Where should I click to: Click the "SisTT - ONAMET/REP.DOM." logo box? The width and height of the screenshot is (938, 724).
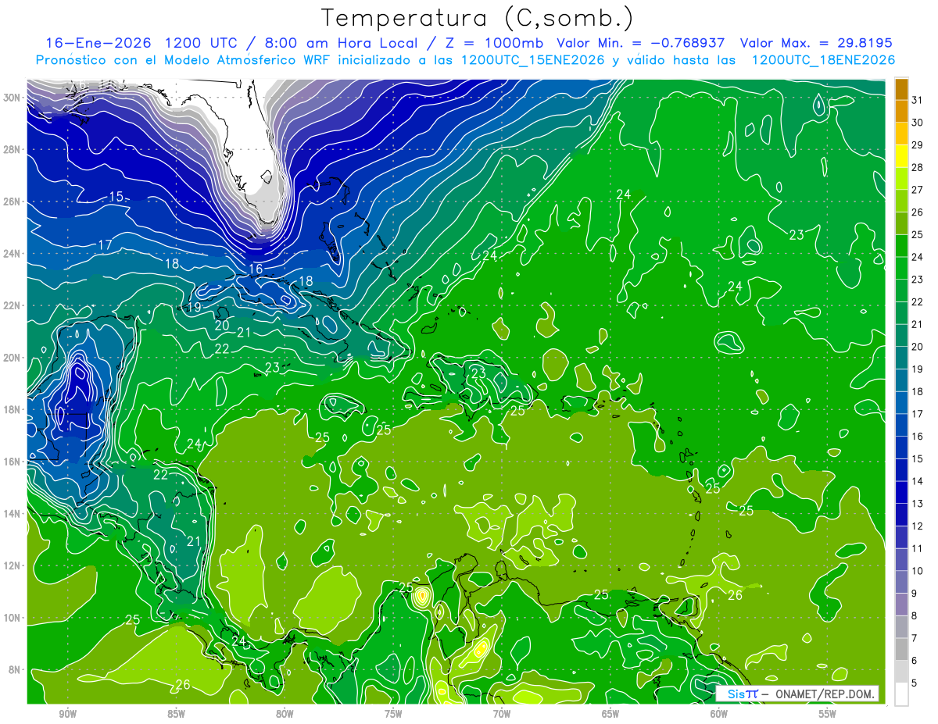pos(798,694)
